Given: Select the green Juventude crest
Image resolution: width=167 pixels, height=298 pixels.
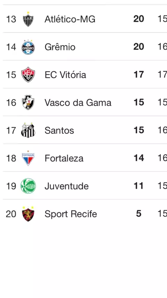Looking at the screenshot, I should [x=28, y=186].
